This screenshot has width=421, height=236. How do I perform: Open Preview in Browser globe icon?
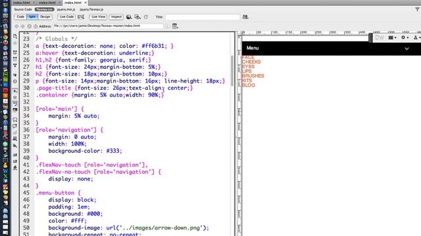pos(129,17)
